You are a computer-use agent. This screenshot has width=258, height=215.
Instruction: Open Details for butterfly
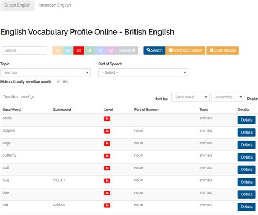(x=247, y=157)
